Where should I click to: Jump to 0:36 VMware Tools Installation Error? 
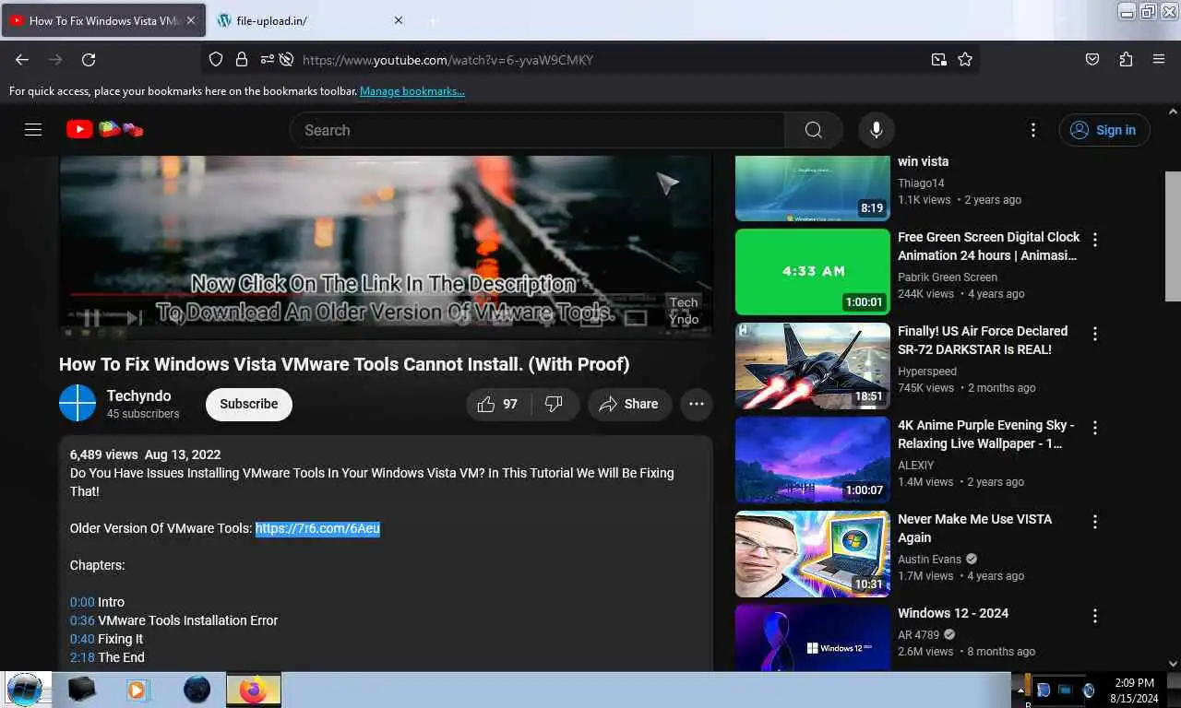pyautogui.click(x=82, y=620)
